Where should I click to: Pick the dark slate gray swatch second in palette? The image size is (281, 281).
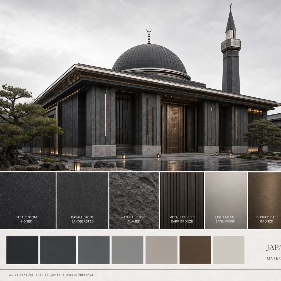click(x=58, y=250)
